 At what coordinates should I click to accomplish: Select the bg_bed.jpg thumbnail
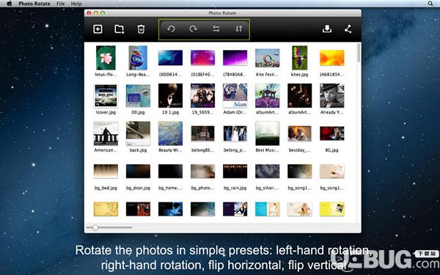point(106,171)
